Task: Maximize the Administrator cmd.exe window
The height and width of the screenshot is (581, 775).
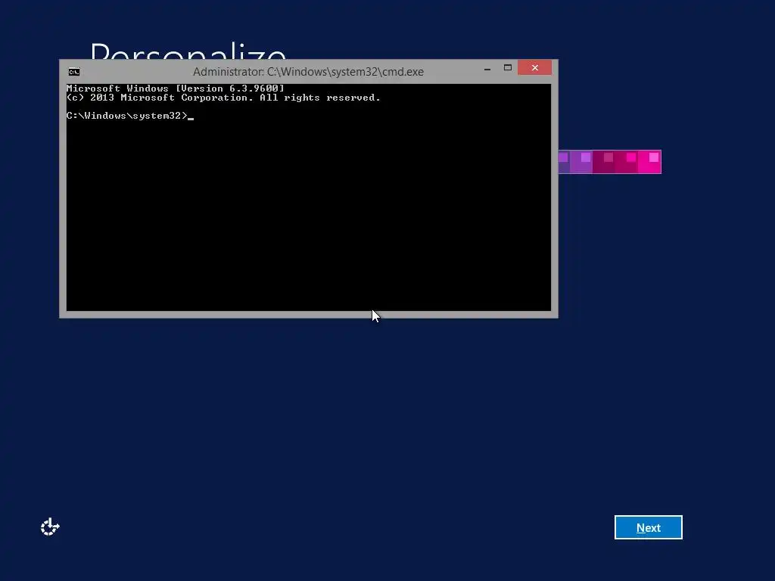Action: [508, 68]
